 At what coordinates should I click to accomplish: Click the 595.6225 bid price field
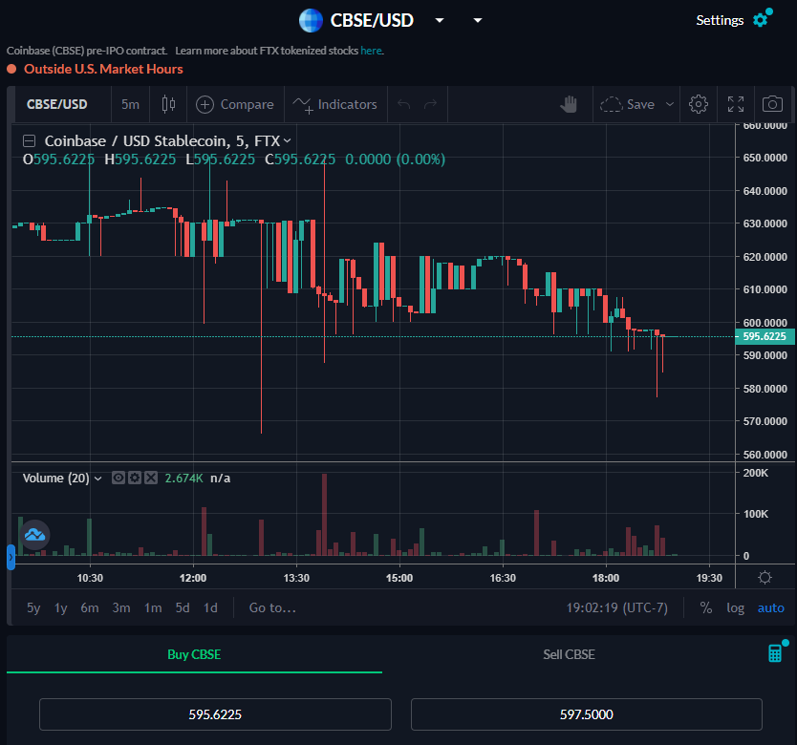215,714
